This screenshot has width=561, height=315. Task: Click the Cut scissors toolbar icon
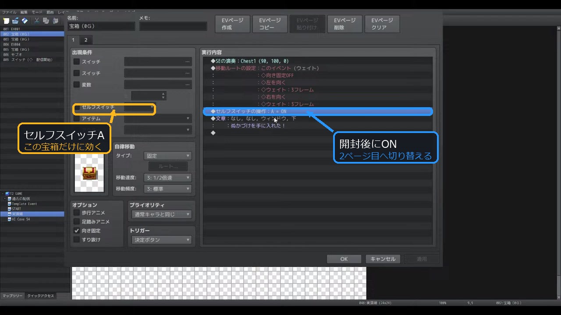pyautogui.click(x=37, y=21)
